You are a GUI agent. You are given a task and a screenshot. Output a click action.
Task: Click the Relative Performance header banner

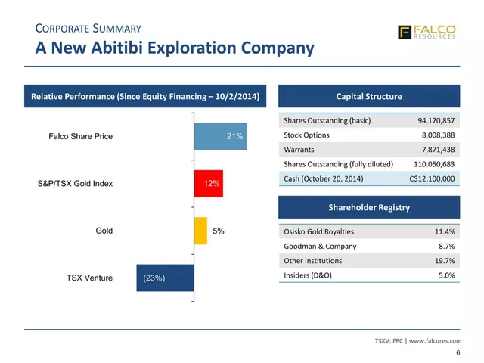coord(145,96)
